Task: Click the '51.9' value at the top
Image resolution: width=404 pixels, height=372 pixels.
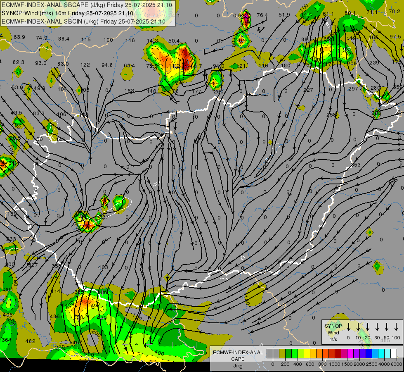Action: tap(284, 15)
